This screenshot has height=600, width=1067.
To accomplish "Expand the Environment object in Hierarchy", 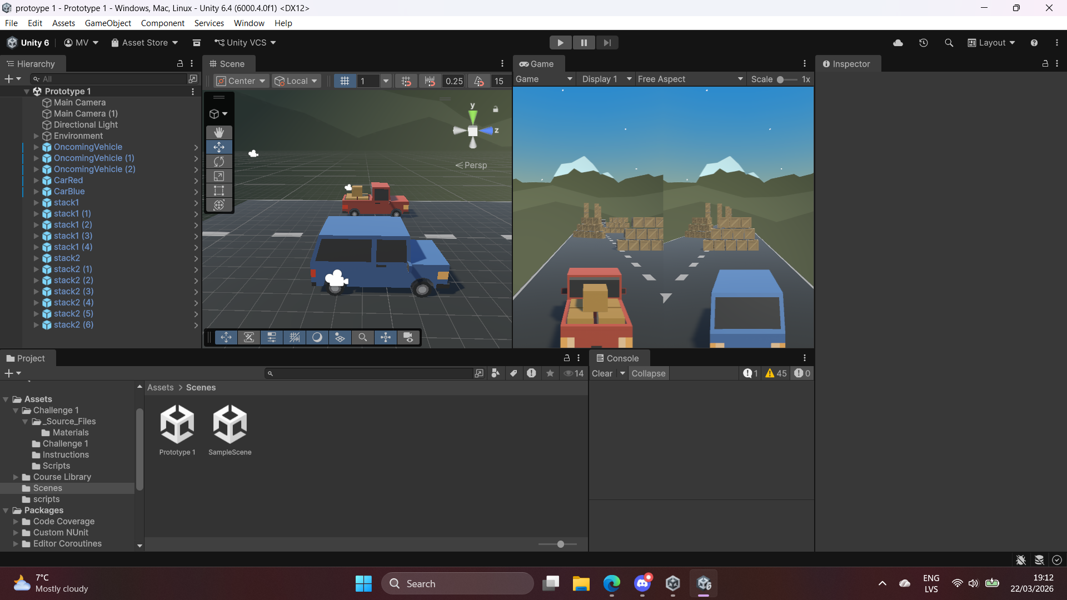I will pos(36,136).
